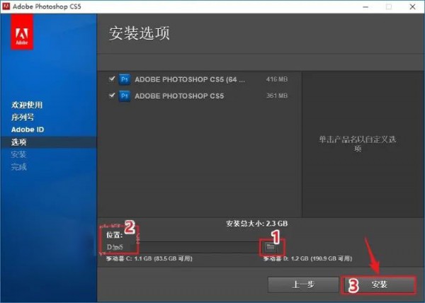Click the Adobe logo in the sidebar
This screenshot has height=303, width=425.
pyautogui.click(x=22, y=32)
